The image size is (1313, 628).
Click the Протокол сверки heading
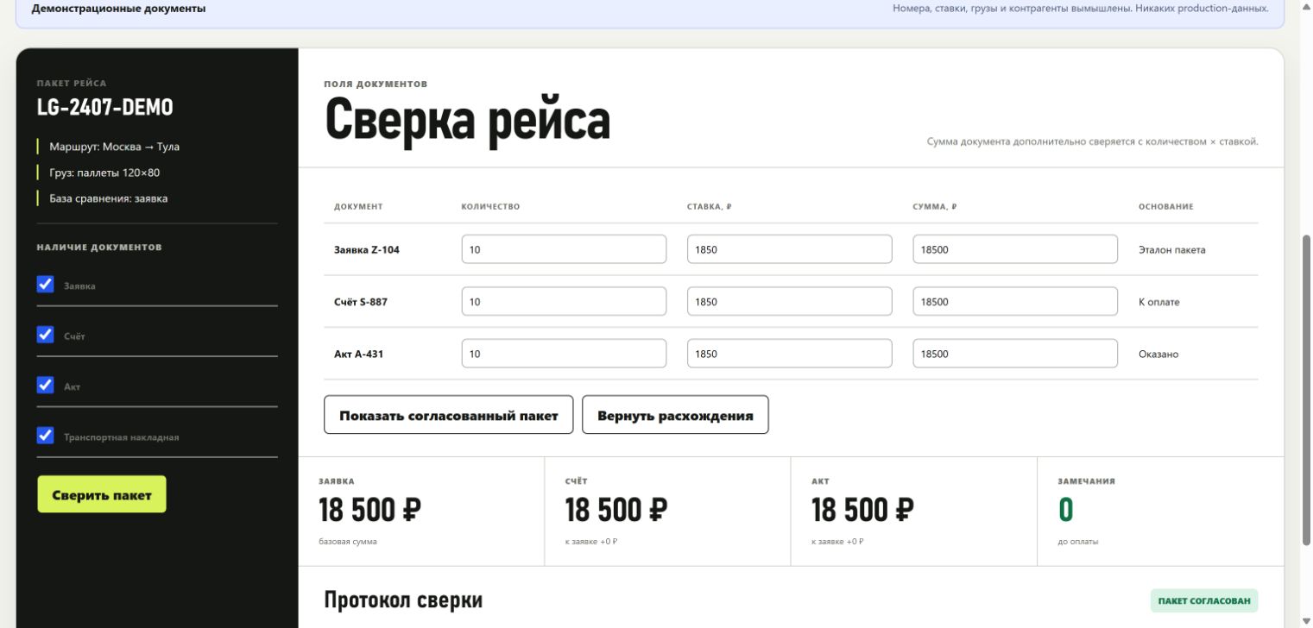pos(403,600)
